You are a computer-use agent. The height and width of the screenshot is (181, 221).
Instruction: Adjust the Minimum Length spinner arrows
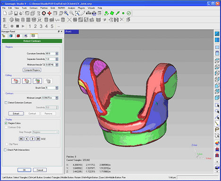[x=57, y=98]
